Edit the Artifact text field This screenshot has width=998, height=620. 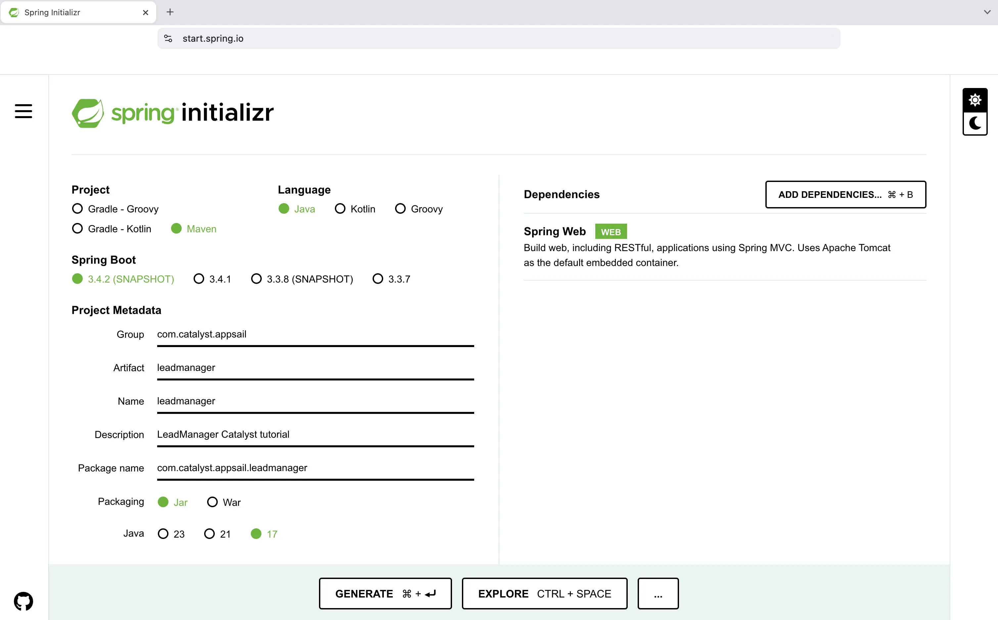[315, 368]
